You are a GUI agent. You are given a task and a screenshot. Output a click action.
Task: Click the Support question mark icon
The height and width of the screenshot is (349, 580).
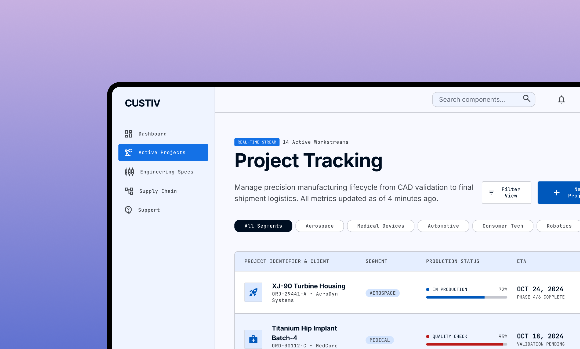[x=128, y=210]
